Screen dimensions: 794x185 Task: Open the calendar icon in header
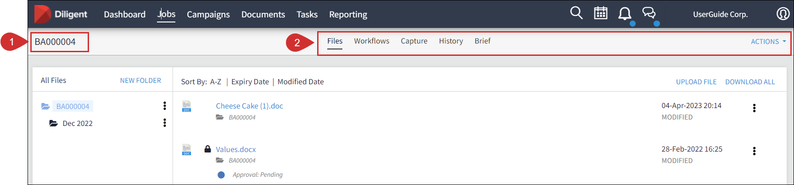tap(601, 13)
